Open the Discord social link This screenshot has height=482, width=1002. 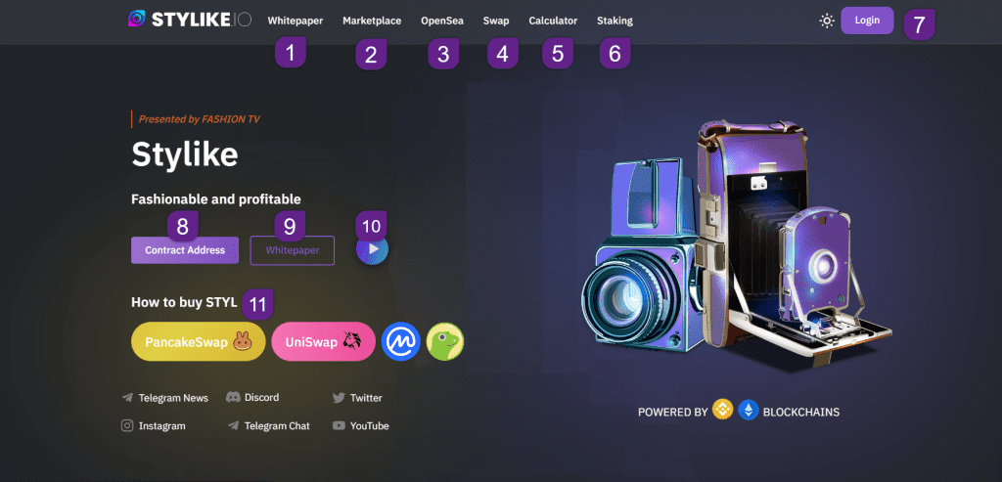click(x=252, y=397)
